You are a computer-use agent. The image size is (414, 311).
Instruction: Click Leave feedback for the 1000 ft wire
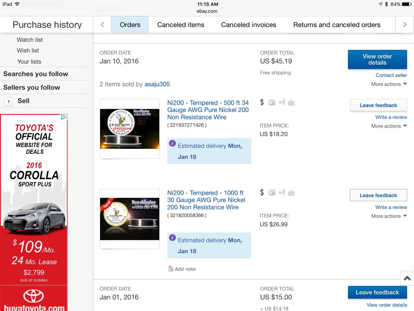[x=378, y=195]
